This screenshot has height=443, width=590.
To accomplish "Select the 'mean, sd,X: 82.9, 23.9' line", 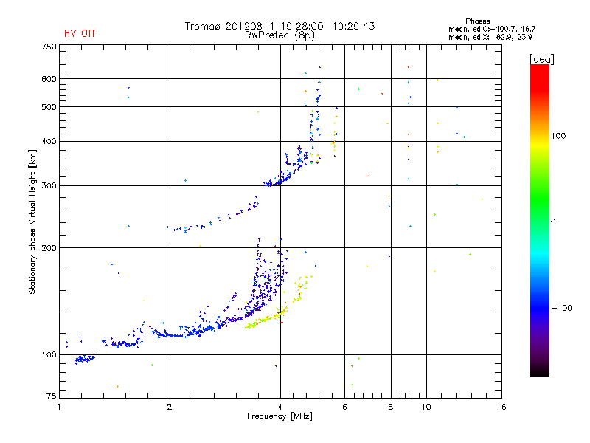I will [x=490, y=37].
